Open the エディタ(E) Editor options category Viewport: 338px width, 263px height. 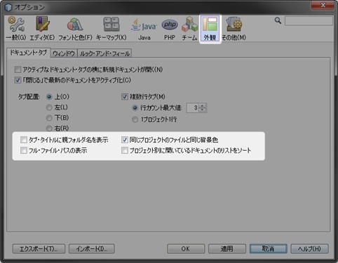(42, 29)
